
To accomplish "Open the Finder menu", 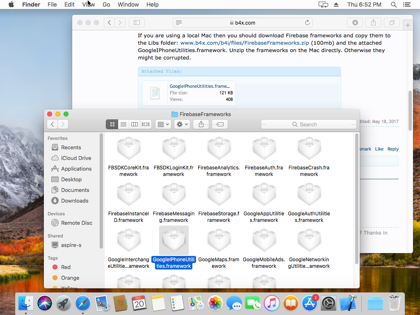I will [x=31, y=5].
